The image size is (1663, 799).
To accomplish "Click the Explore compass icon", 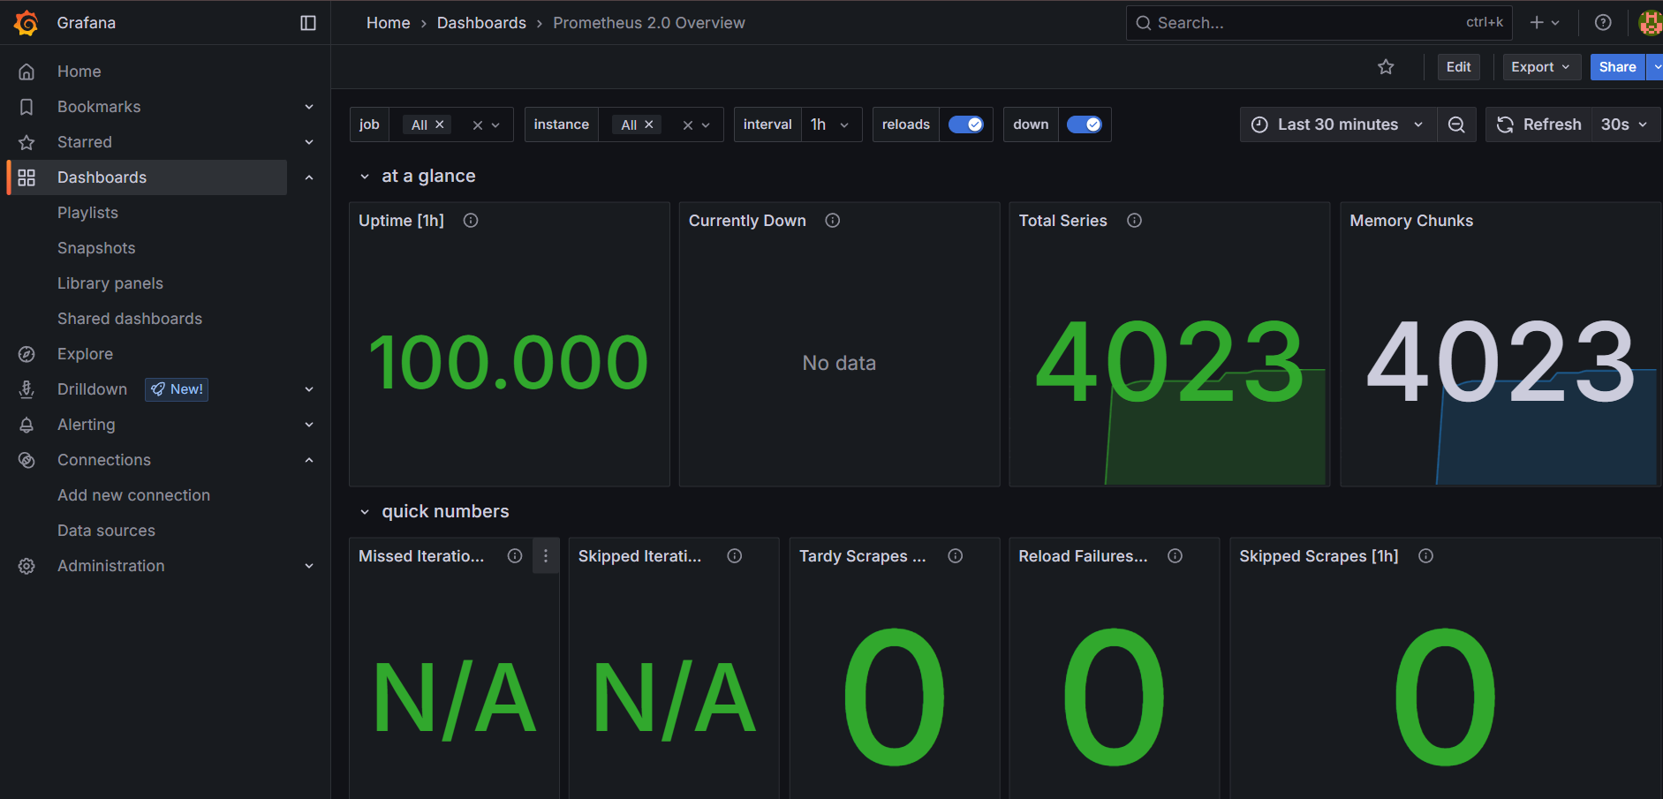I will [x=26, y=354].
